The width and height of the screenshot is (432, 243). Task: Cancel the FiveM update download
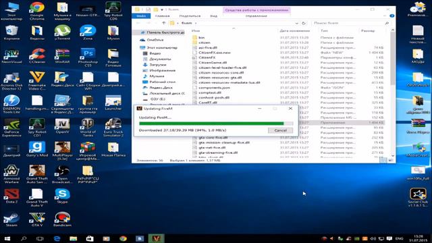click(x=280, y=130)
